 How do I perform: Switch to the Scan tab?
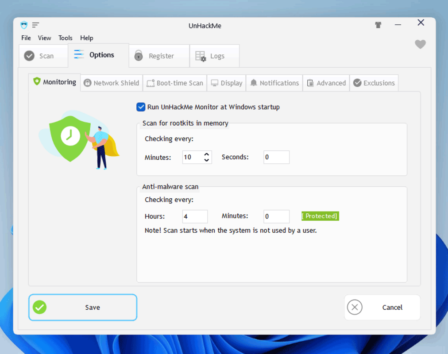tap(44, 56)
